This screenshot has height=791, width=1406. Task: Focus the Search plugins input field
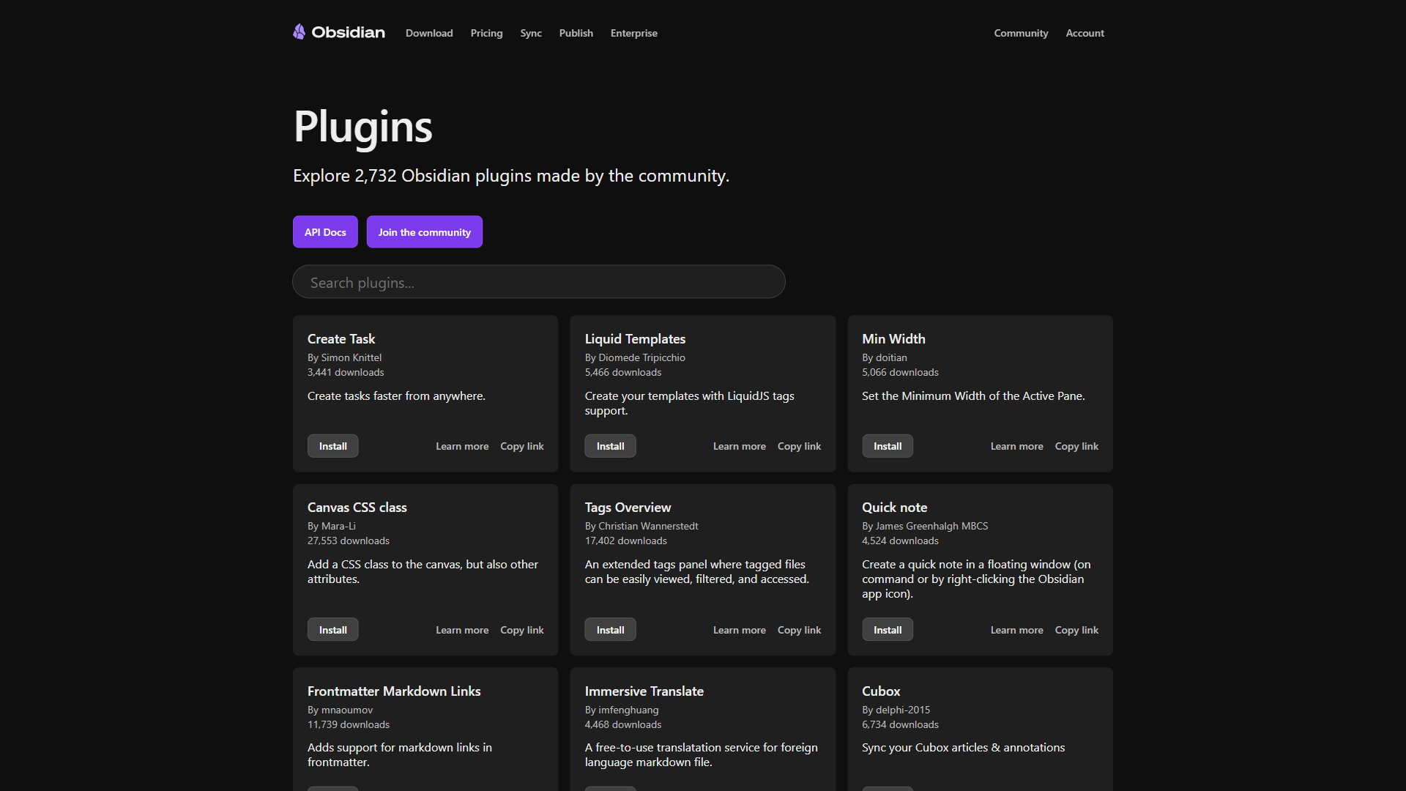539,282
